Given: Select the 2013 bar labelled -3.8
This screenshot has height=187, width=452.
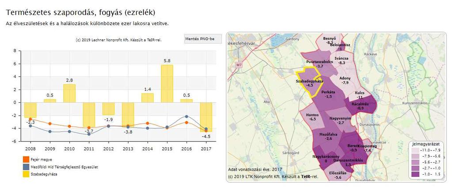Looking at the screenshot, I should (128, 115).
